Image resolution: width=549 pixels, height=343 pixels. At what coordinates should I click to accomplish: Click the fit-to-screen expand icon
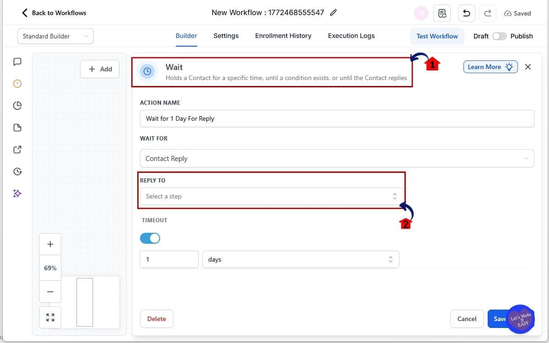tap(50, 317)
